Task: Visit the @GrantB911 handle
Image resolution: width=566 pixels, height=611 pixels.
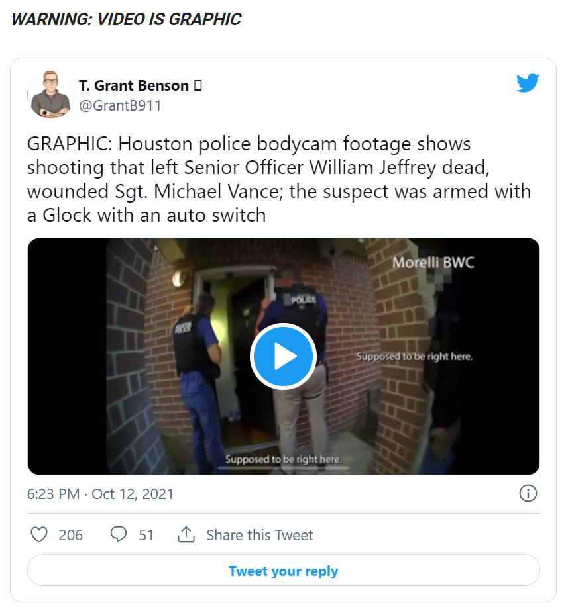Action: pos(120,106)
